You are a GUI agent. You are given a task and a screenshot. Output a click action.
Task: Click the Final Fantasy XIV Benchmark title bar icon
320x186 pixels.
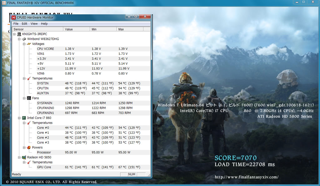(4, 3)
